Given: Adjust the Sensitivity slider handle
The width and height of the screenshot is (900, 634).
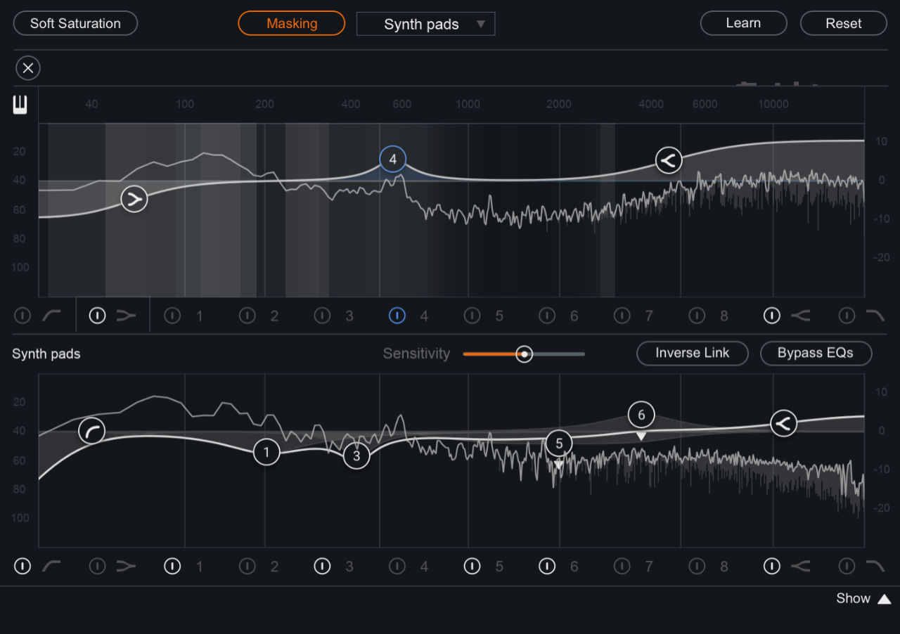Looking at the screenshot, I should pos(524,354).
